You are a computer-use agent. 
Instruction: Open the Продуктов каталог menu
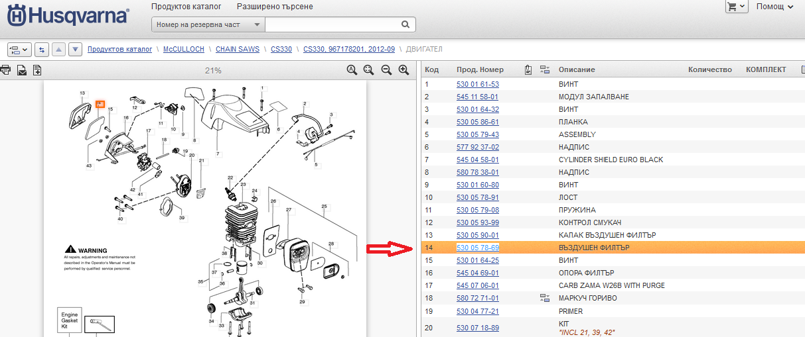186,7
